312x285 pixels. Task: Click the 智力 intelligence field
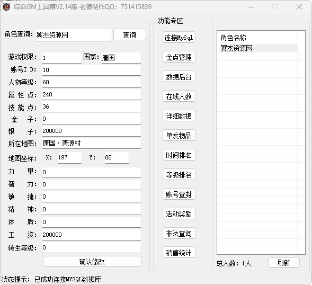[x=92, y=184]
